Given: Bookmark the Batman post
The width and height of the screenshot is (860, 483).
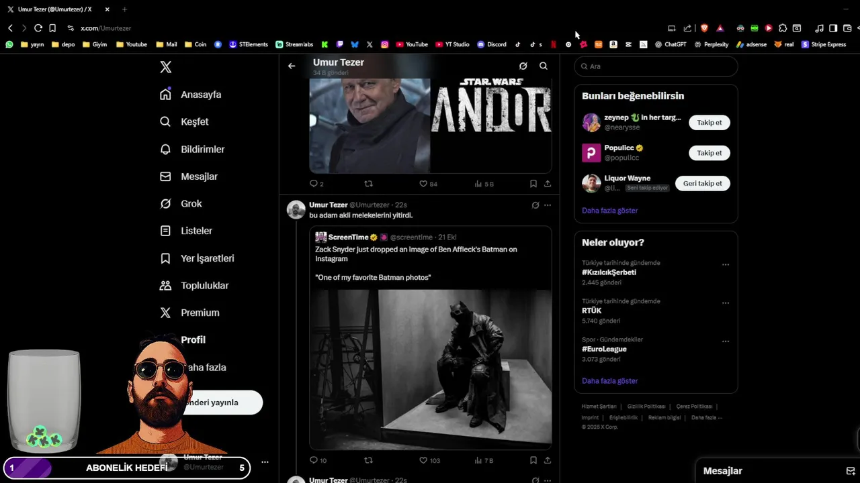Looking at the screenshot, I should tap(533, 460).
